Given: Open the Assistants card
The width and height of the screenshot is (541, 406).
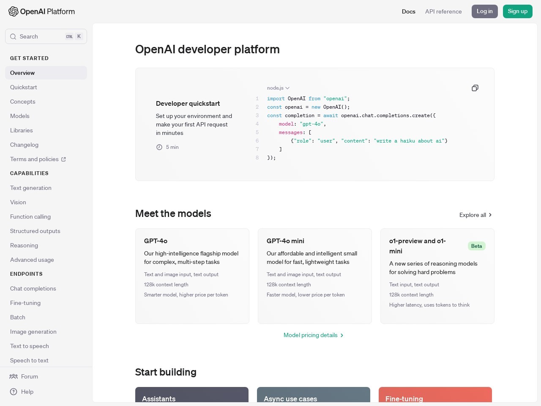Looking at the screenshot, I should click(x=192, y=395).
